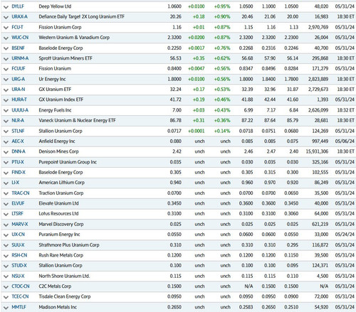Select the Energy Fuels Inc name
This screenshot has height=312, width=356.
[55, 110]
